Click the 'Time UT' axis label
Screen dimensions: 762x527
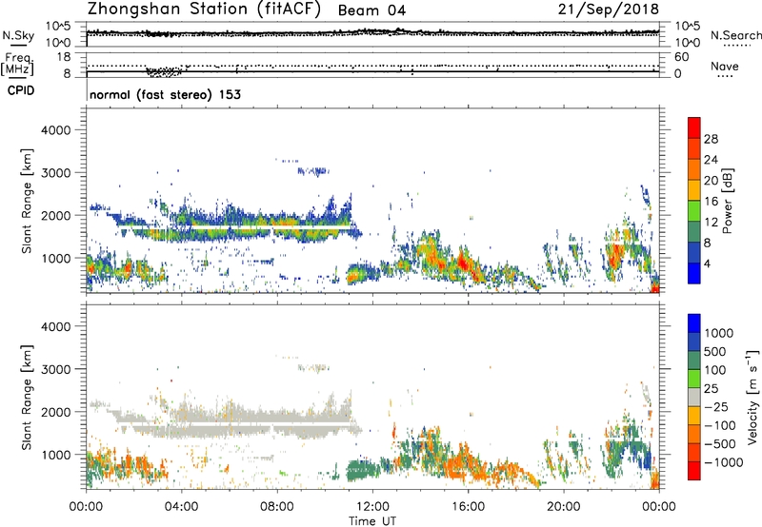coord(372,521)
